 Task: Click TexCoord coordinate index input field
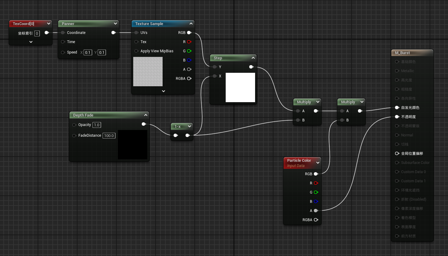pyautogui.click(x=37, y=33)
